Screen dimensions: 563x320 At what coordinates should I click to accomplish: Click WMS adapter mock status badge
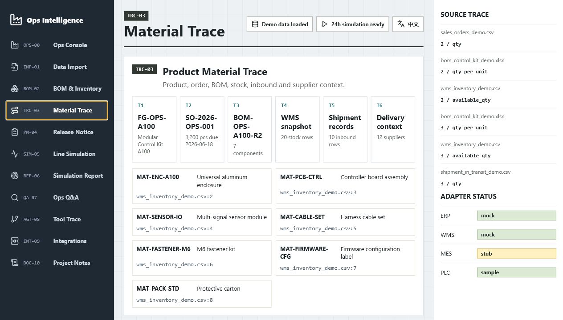(x=516, y=235)
